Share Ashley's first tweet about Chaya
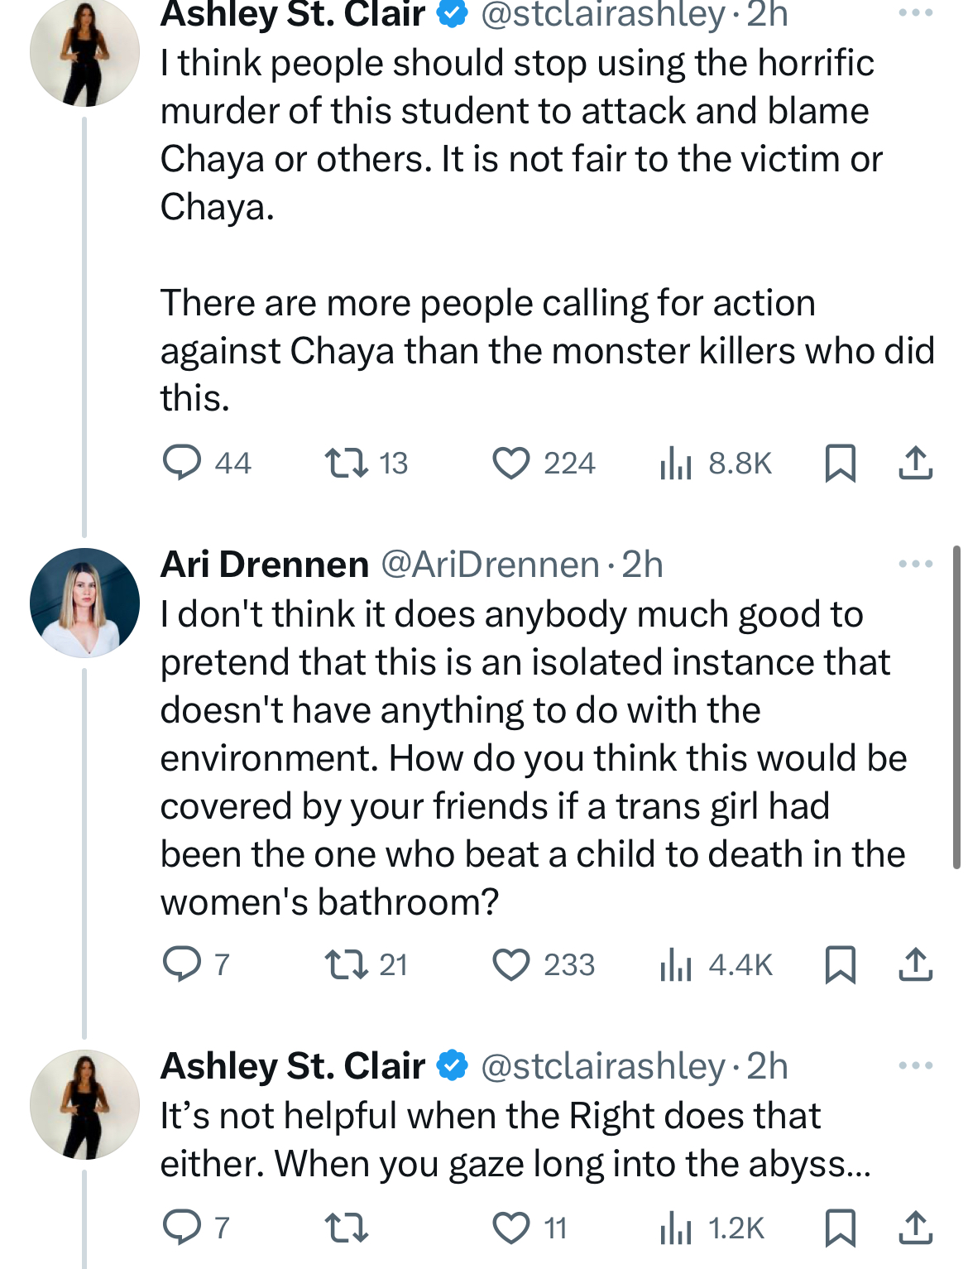 916,464
